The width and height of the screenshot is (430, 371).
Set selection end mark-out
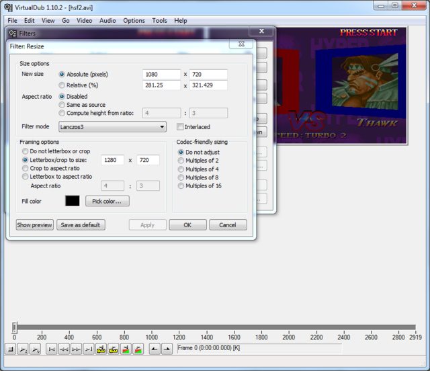pos(167,349)
